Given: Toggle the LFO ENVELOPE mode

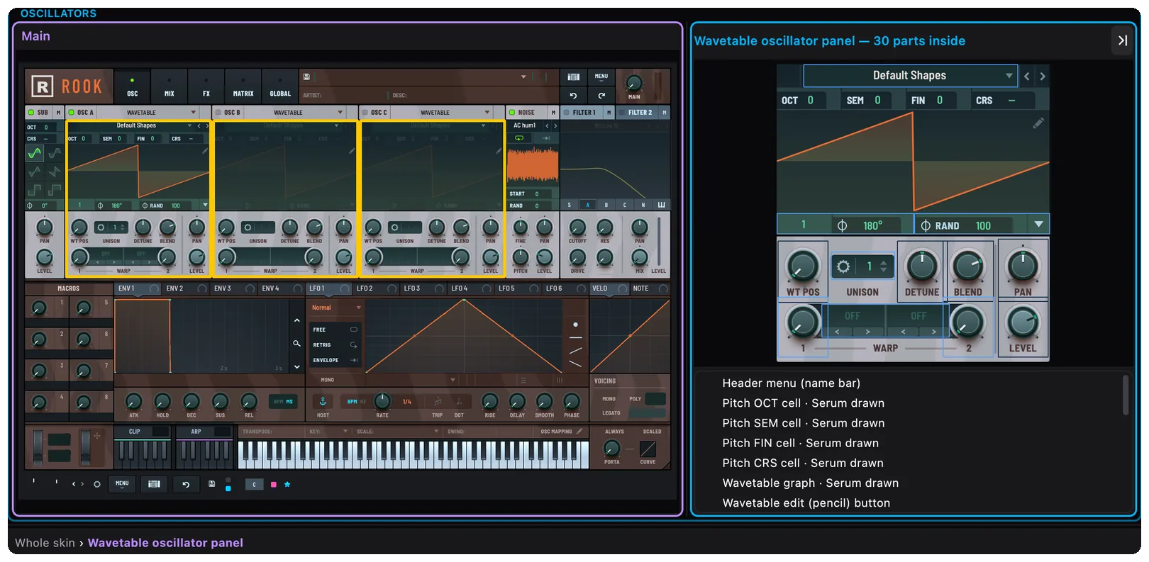Looking at the screenshot, I should coord(335,360).
